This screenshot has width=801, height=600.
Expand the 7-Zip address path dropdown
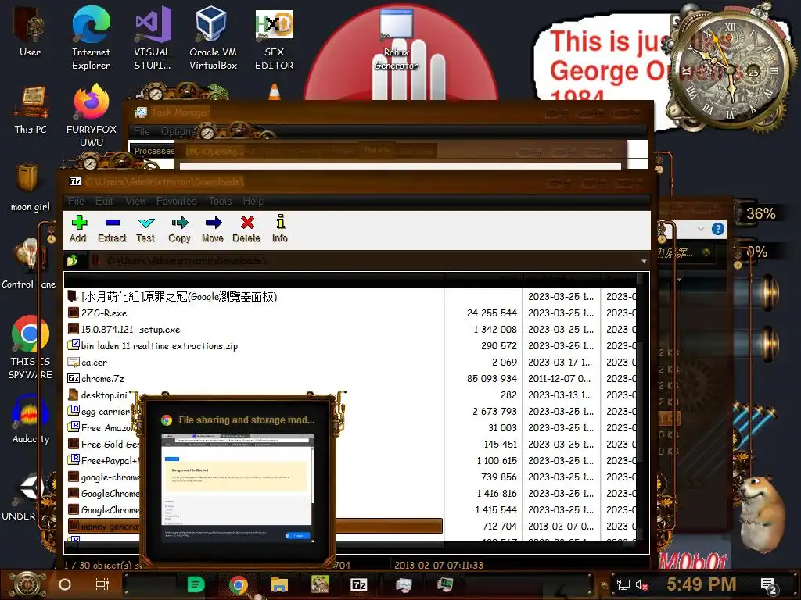pos(644,261)
